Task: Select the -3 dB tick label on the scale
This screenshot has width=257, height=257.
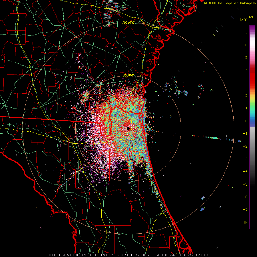Action: [x=245, y=159]
